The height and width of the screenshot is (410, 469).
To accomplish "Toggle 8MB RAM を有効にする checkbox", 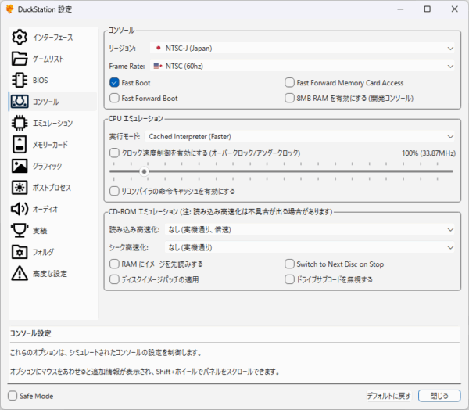I will (x=289, y=99).
